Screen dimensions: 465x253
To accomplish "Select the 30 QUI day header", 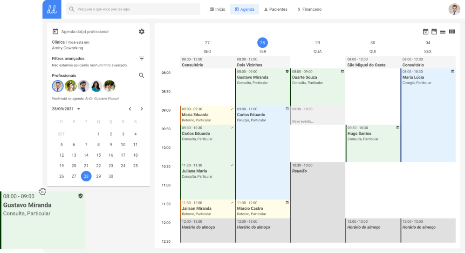I will pos(373,47).
